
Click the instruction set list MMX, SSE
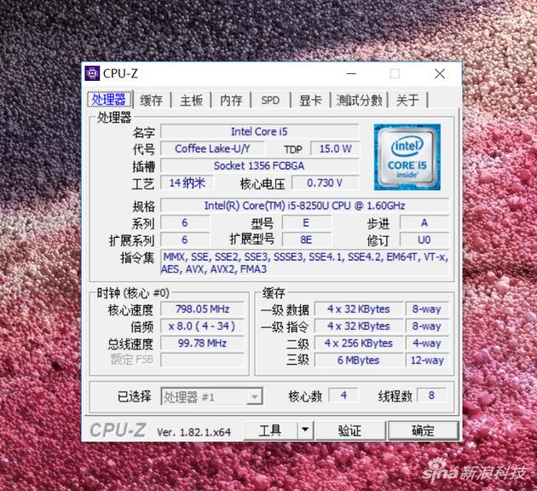304,263
